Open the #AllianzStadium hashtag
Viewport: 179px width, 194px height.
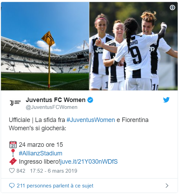tap(41, 153)
